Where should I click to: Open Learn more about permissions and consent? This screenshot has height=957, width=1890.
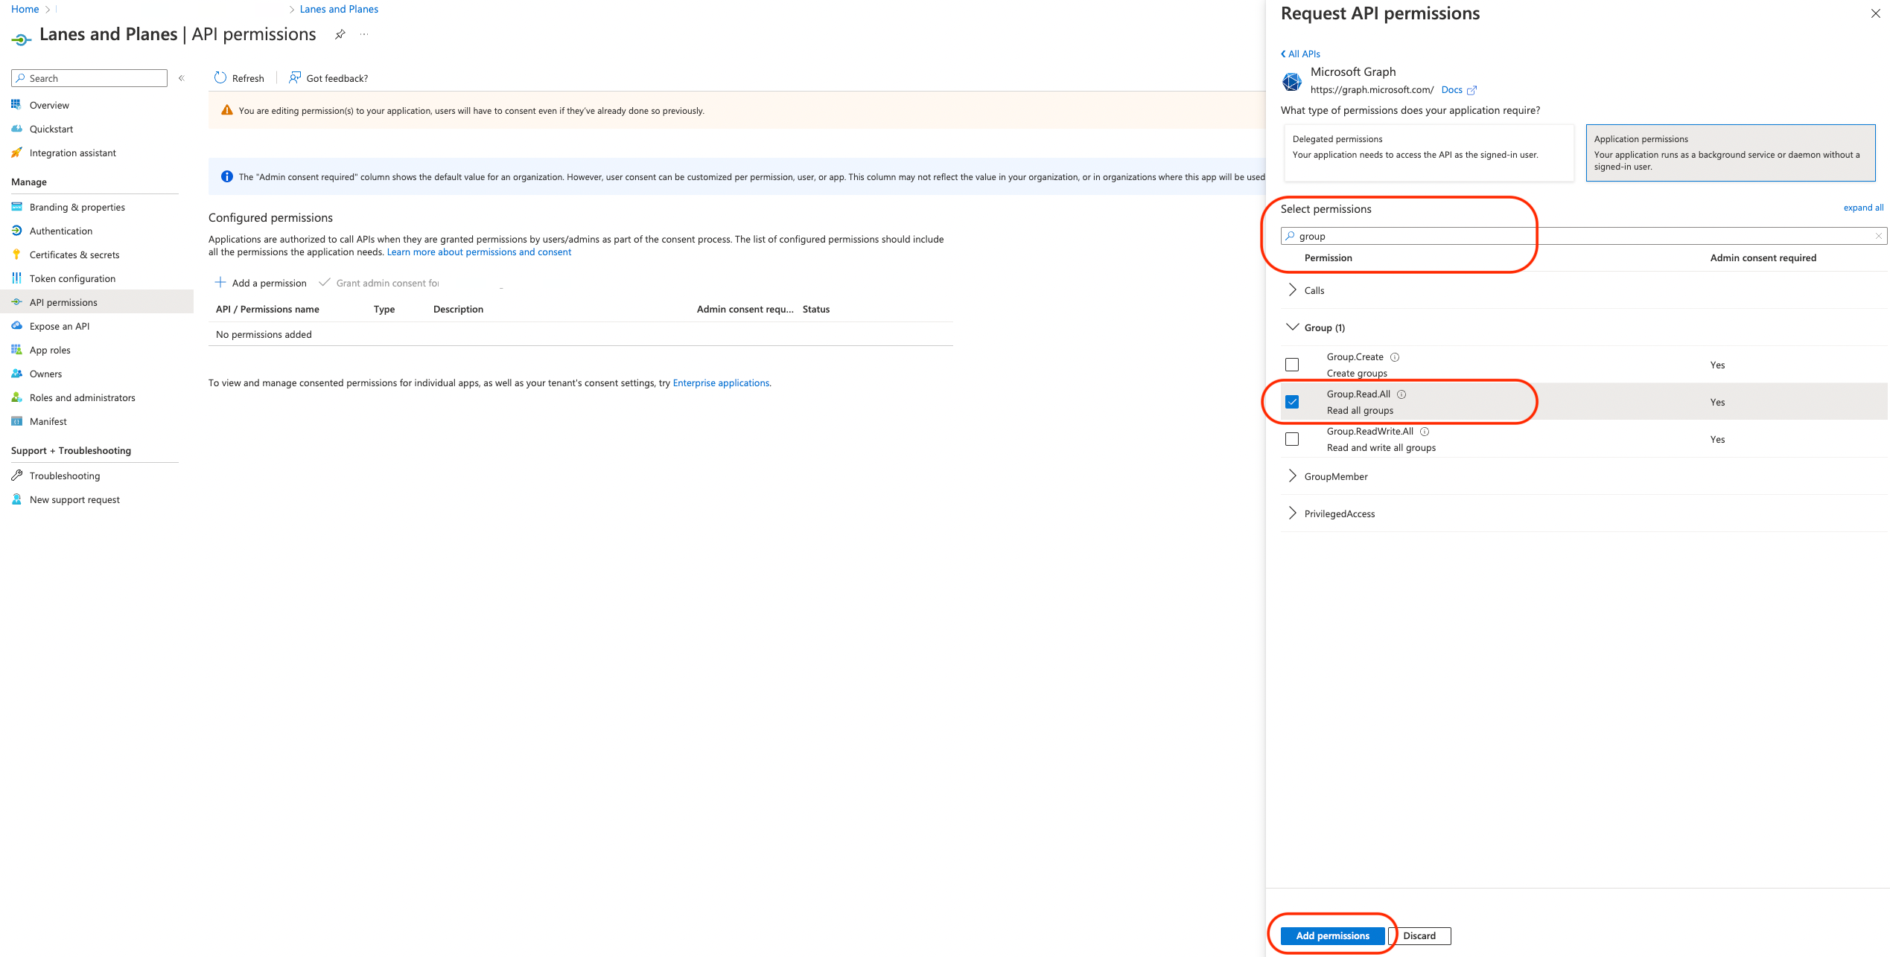(479, 252)
